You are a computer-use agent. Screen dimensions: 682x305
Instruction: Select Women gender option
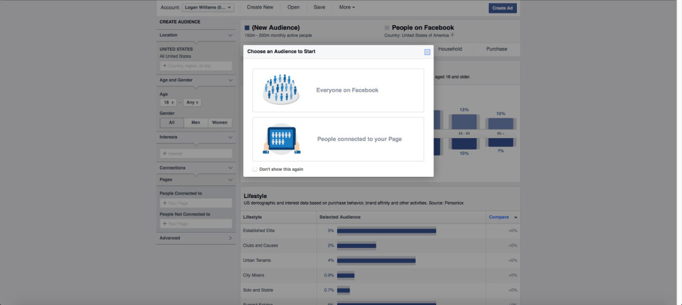pos(220,123)
